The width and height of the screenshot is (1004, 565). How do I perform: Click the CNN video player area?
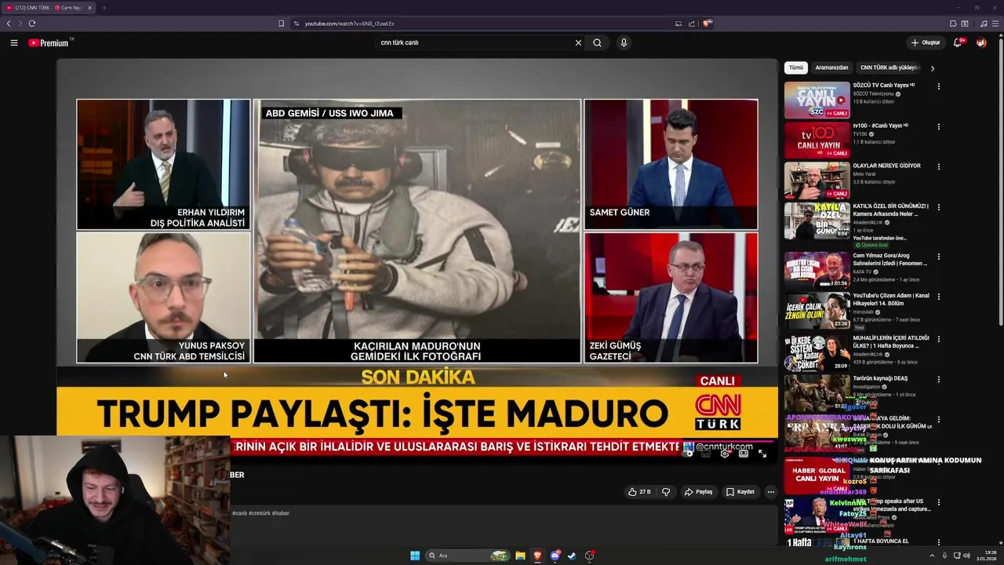[417, 259]
